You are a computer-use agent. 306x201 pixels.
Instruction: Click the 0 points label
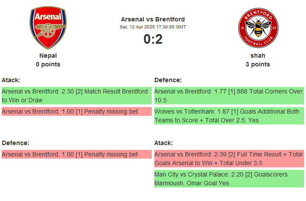(48, 64)
